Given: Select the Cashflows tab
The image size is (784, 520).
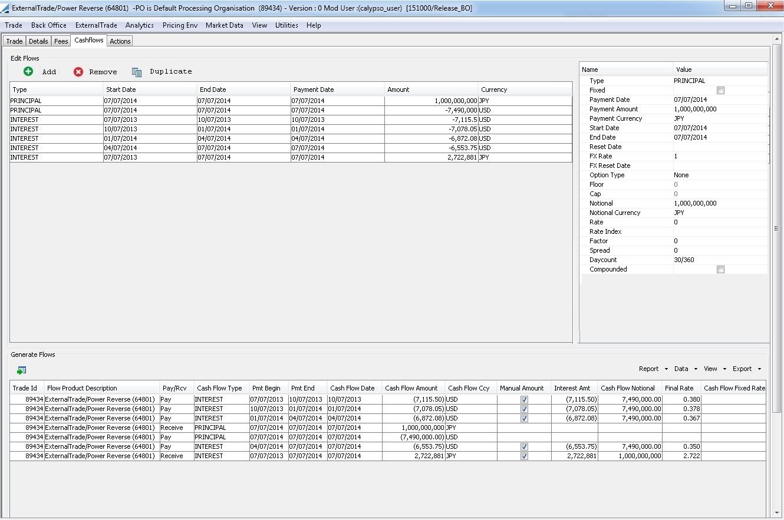Looking at the screenshot, I should [89, 40].
